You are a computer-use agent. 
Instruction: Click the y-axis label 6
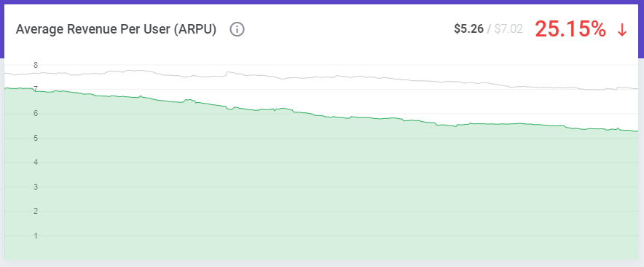tap(36, 114)
